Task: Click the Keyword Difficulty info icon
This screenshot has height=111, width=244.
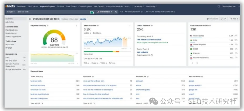Action: pos(48,26)
